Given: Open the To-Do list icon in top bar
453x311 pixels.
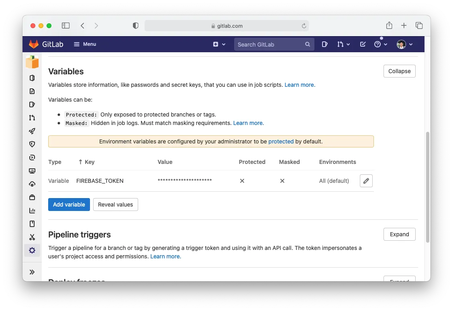Looking at the screenshot, I should 363,44.
